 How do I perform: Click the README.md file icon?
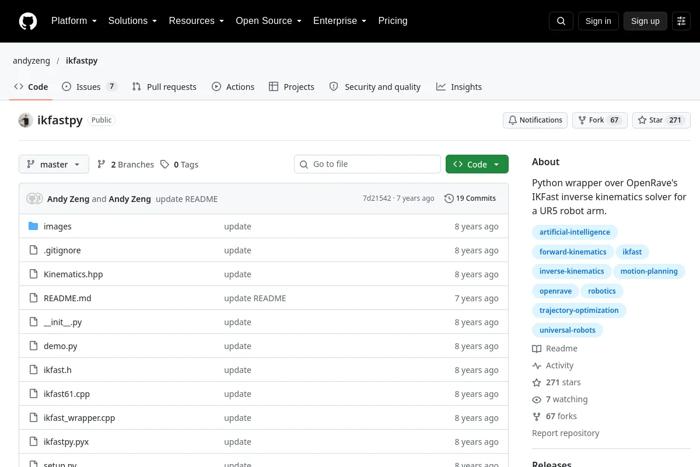pos(33,298)
